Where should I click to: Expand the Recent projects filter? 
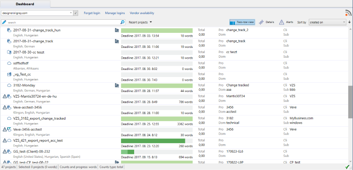[140, 22]
